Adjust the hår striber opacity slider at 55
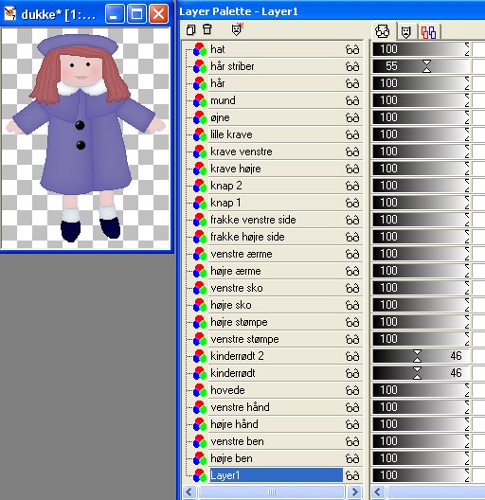 point(421,66)
